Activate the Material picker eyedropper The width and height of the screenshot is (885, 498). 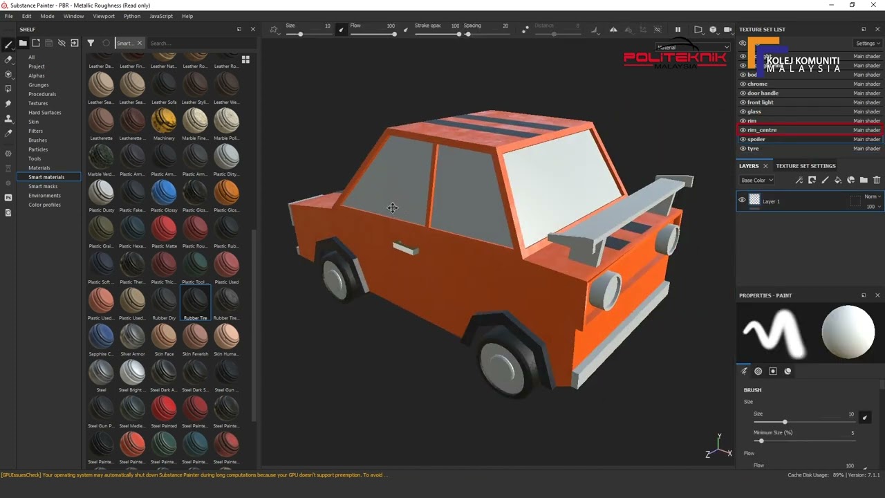pos(8,133)
